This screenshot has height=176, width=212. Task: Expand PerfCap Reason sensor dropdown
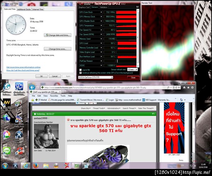coord(101,61)
